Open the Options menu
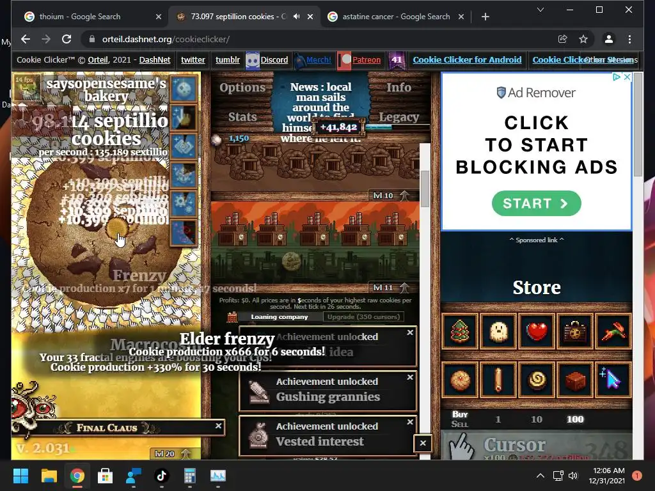 pyautogui.click(x=242, y=87)
